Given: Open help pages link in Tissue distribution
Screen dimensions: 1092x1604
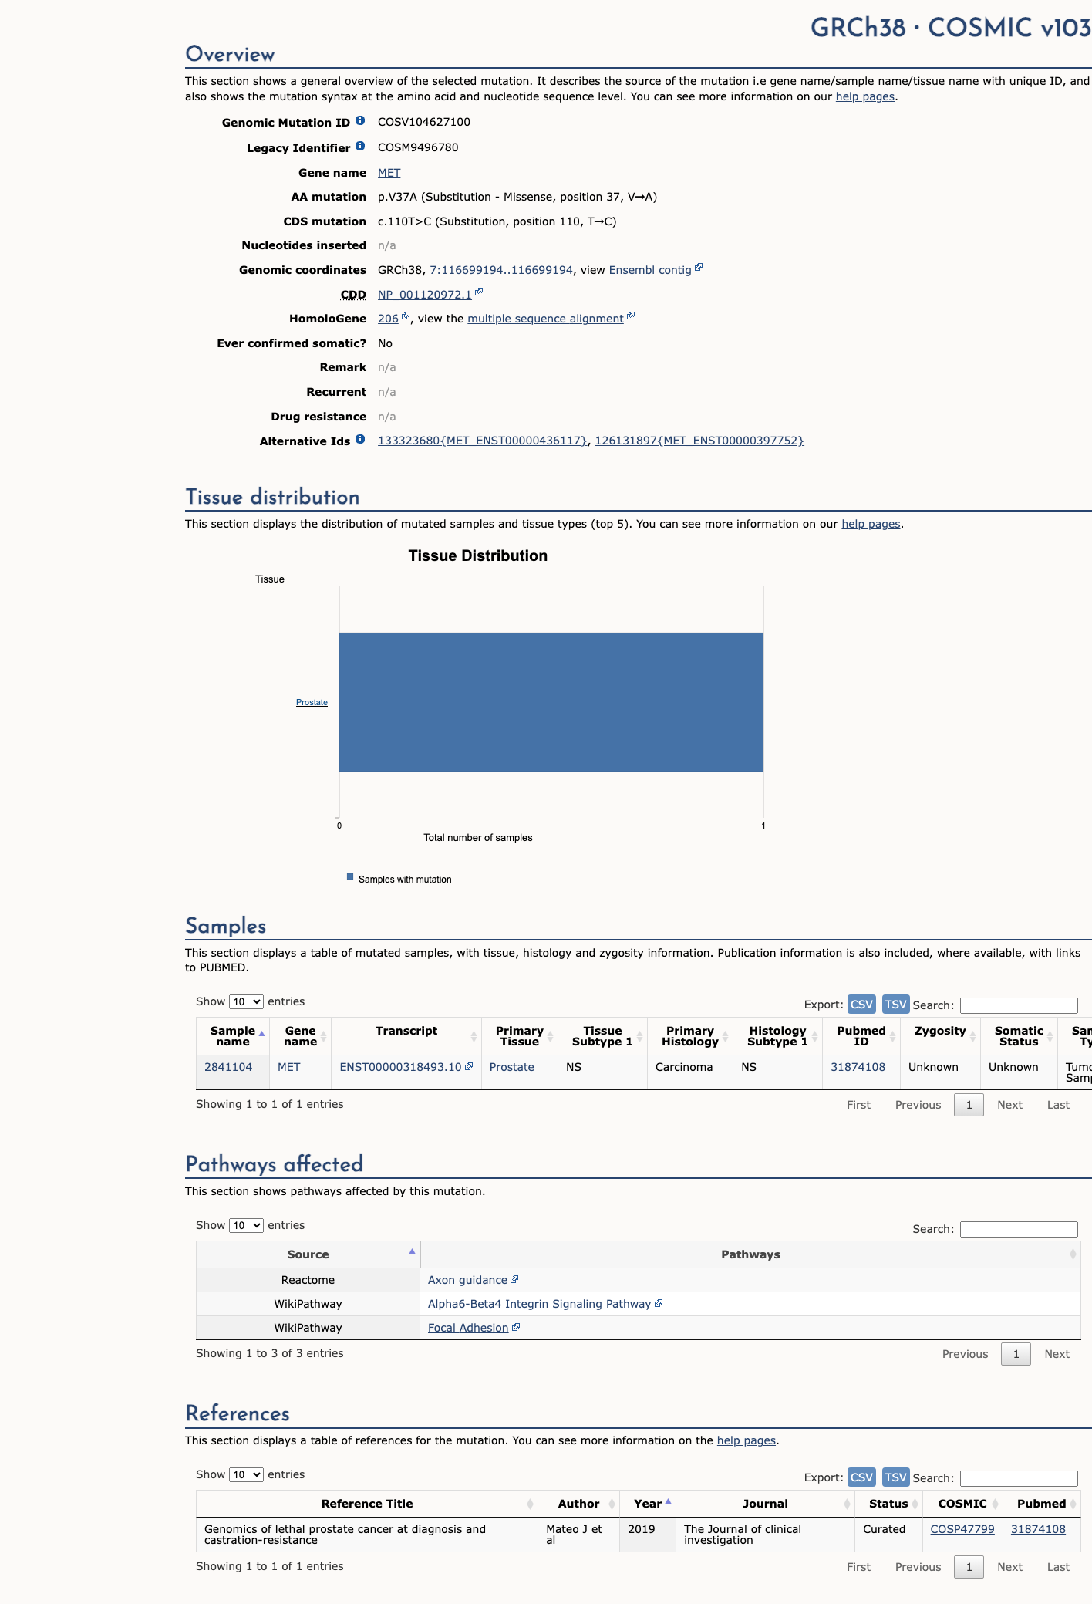Looking at the screenshot, I should (871, 524).
